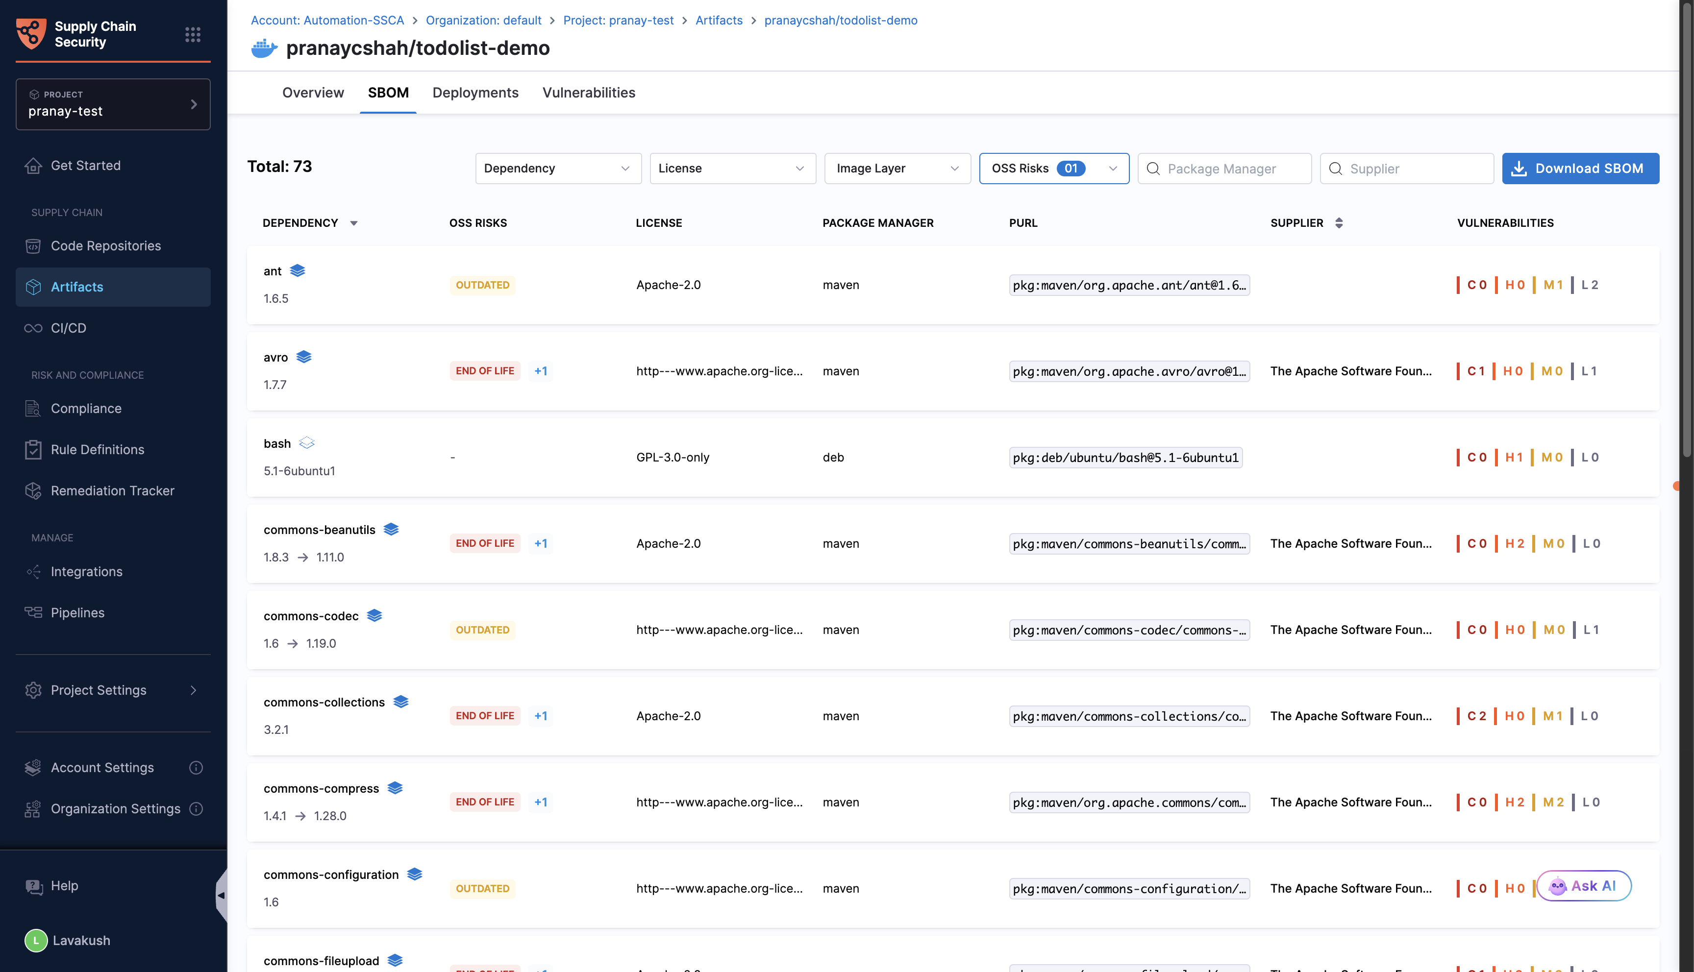Switch to the Deployments tab
Image resolution: width=1694 pixels, height=972 pixels.
pos(475,93)
